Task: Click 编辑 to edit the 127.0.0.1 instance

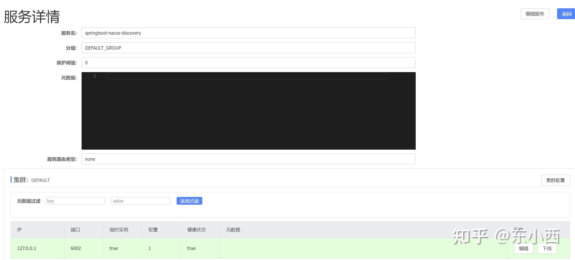Action: click(523, 248)
